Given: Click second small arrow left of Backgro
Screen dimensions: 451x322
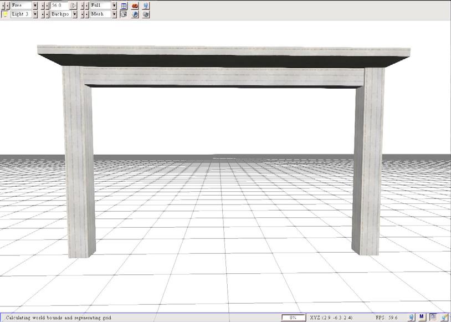Looking at the screenshot, I should (47, 14).
